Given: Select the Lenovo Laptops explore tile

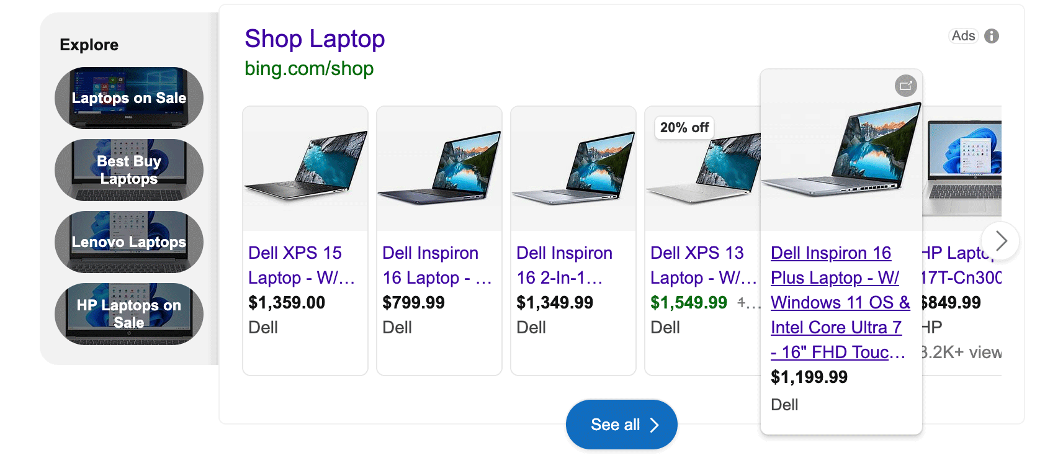Looking at the screenshot, I should coord(128,241).
